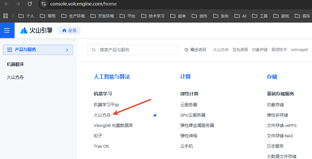Image resolution: width=312 pixels, height=159 pixels.
Task: Click the browser back arrow
Action: tap(6, 4)
